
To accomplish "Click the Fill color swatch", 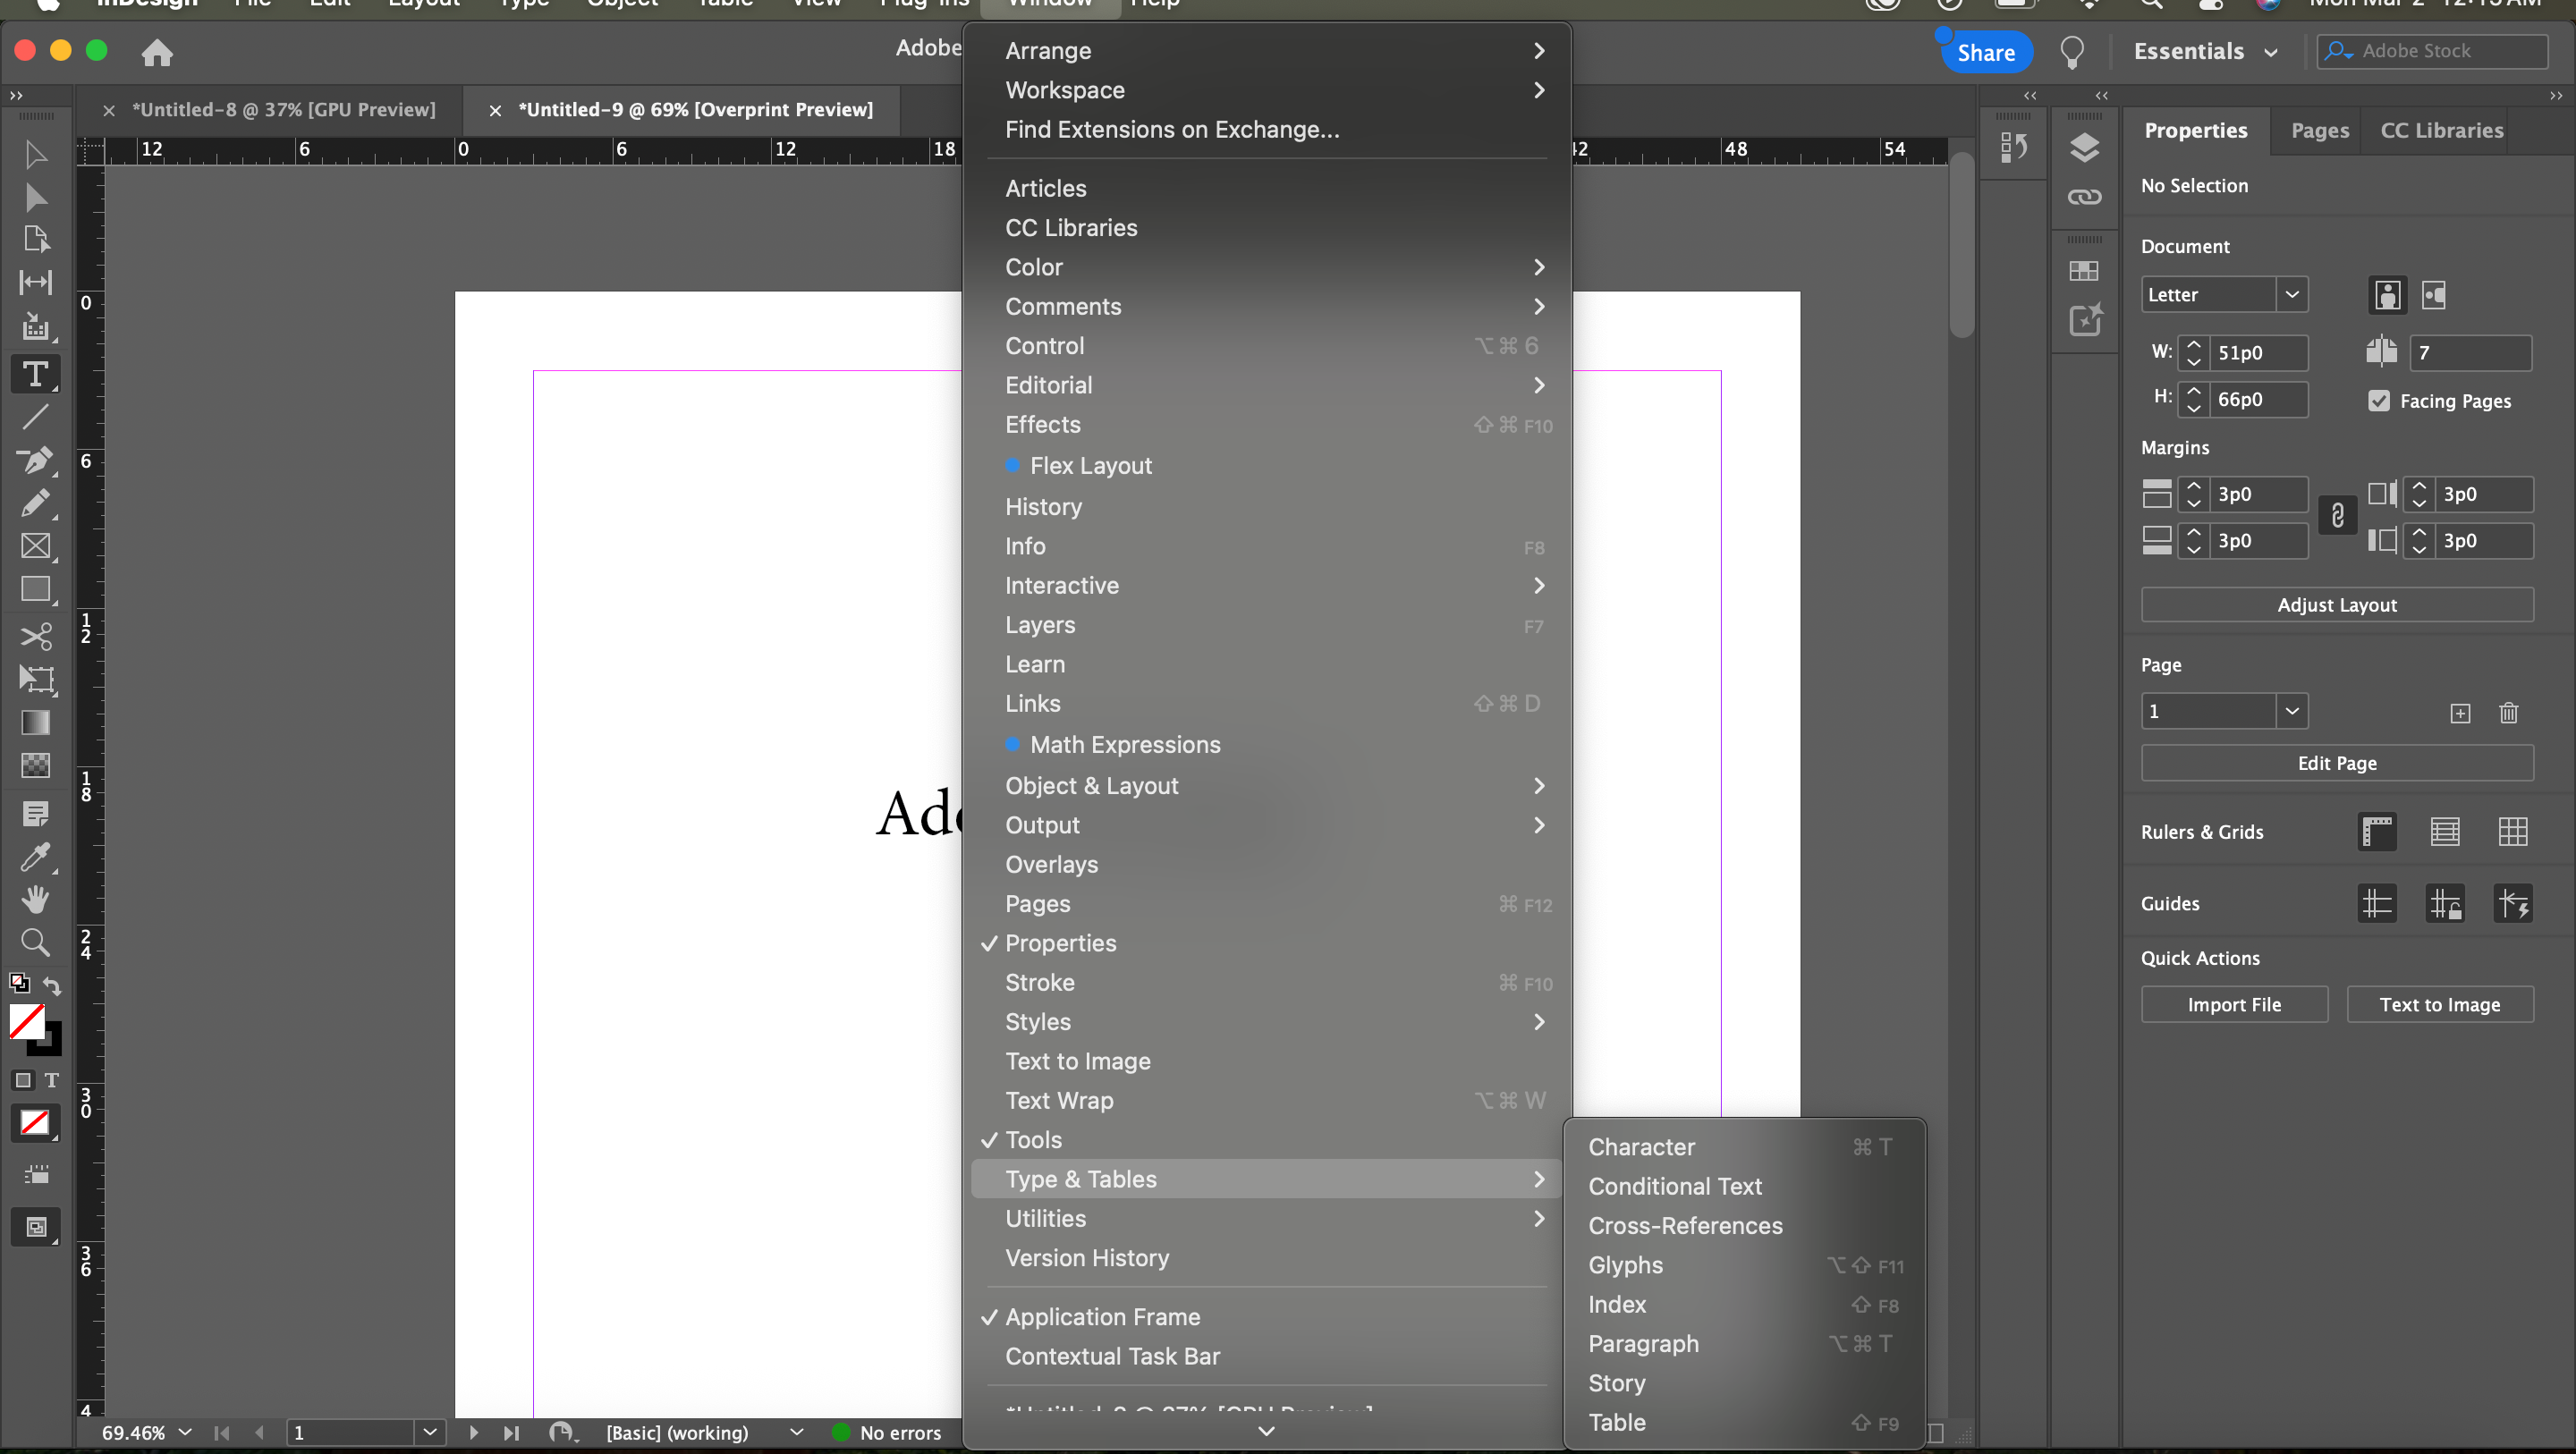I will (26, 1021).
